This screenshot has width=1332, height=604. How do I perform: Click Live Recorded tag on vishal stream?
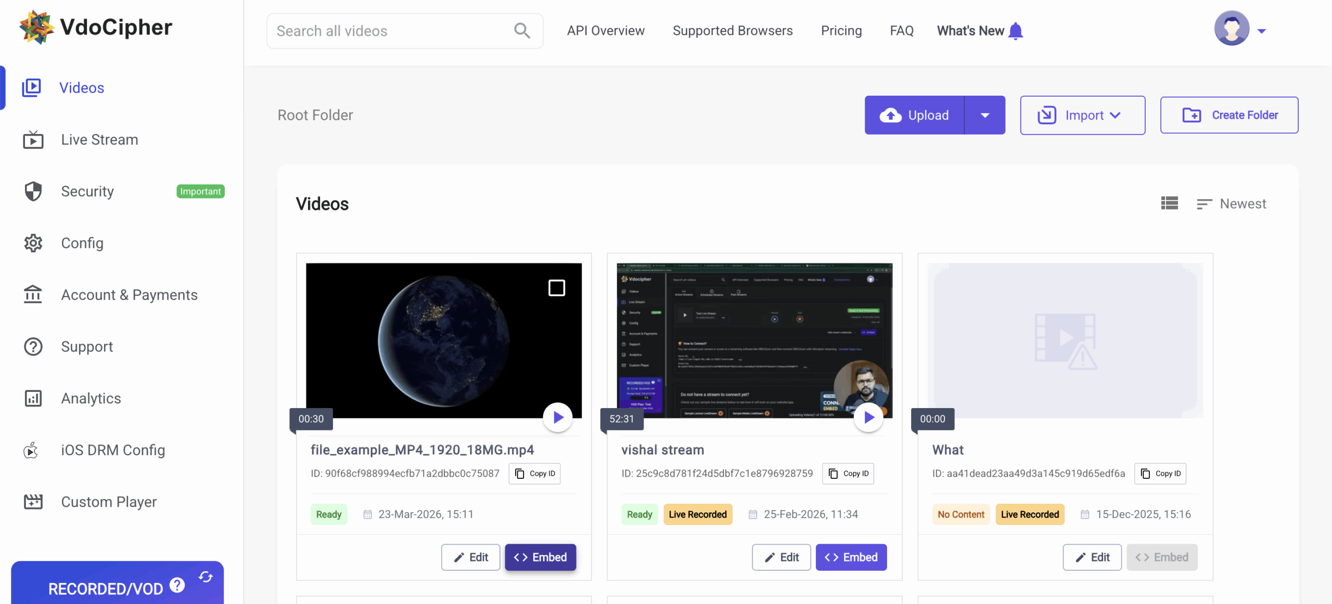tap(698, 514)
